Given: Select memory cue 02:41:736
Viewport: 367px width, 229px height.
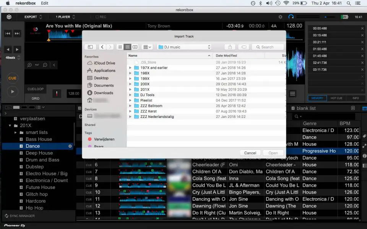Looking at the screenshot, I should click(x=336, y=63).
